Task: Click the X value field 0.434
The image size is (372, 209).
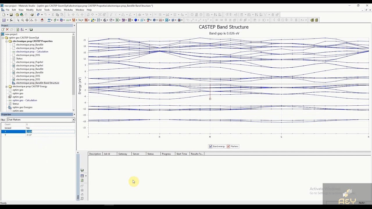Action: coord(50,131)
